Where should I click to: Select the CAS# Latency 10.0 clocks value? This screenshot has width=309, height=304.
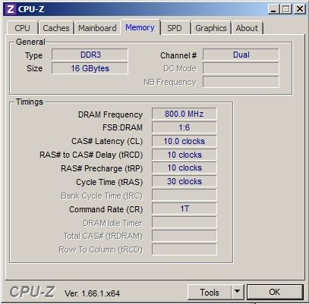coord(184,141)
